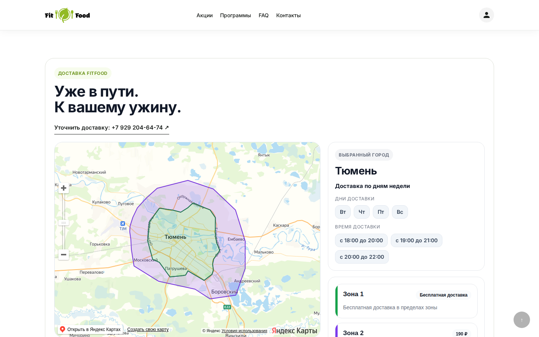This screenshot has height=337, width=539.
Task: Select the Зона 1 card
Action: click(406, 301)
